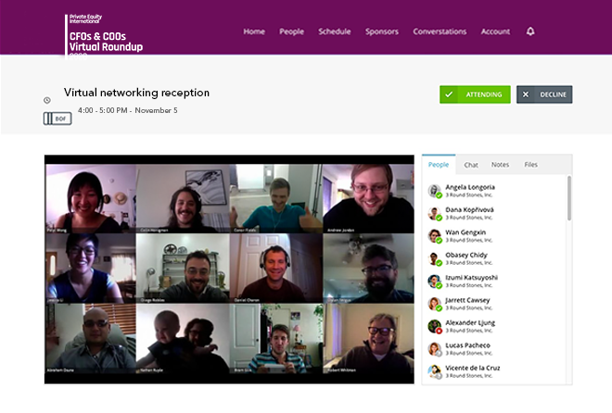Go to Schedule in the navigation
612x413 pixels.
tap(335, 31)
